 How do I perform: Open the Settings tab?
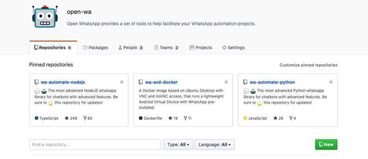coord(233,48)
